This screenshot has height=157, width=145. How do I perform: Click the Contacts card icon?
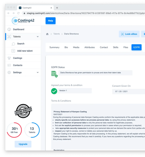(x=9, y=65)
